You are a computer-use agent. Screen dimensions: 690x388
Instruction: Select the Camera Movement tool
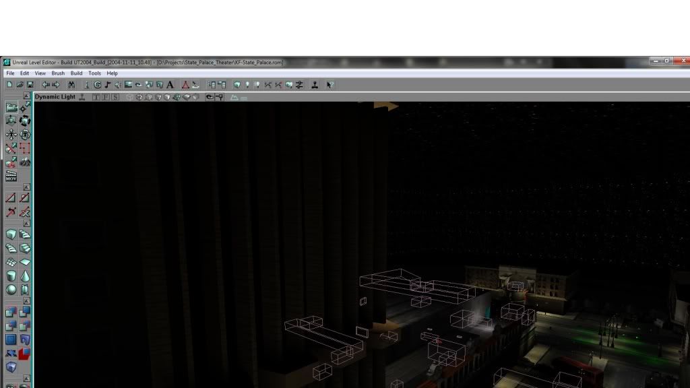pyautogui.click(x=11, y=107)
